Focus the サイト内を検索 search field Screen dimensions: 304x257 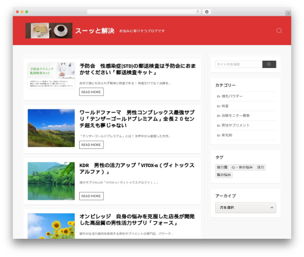point(239,64)
